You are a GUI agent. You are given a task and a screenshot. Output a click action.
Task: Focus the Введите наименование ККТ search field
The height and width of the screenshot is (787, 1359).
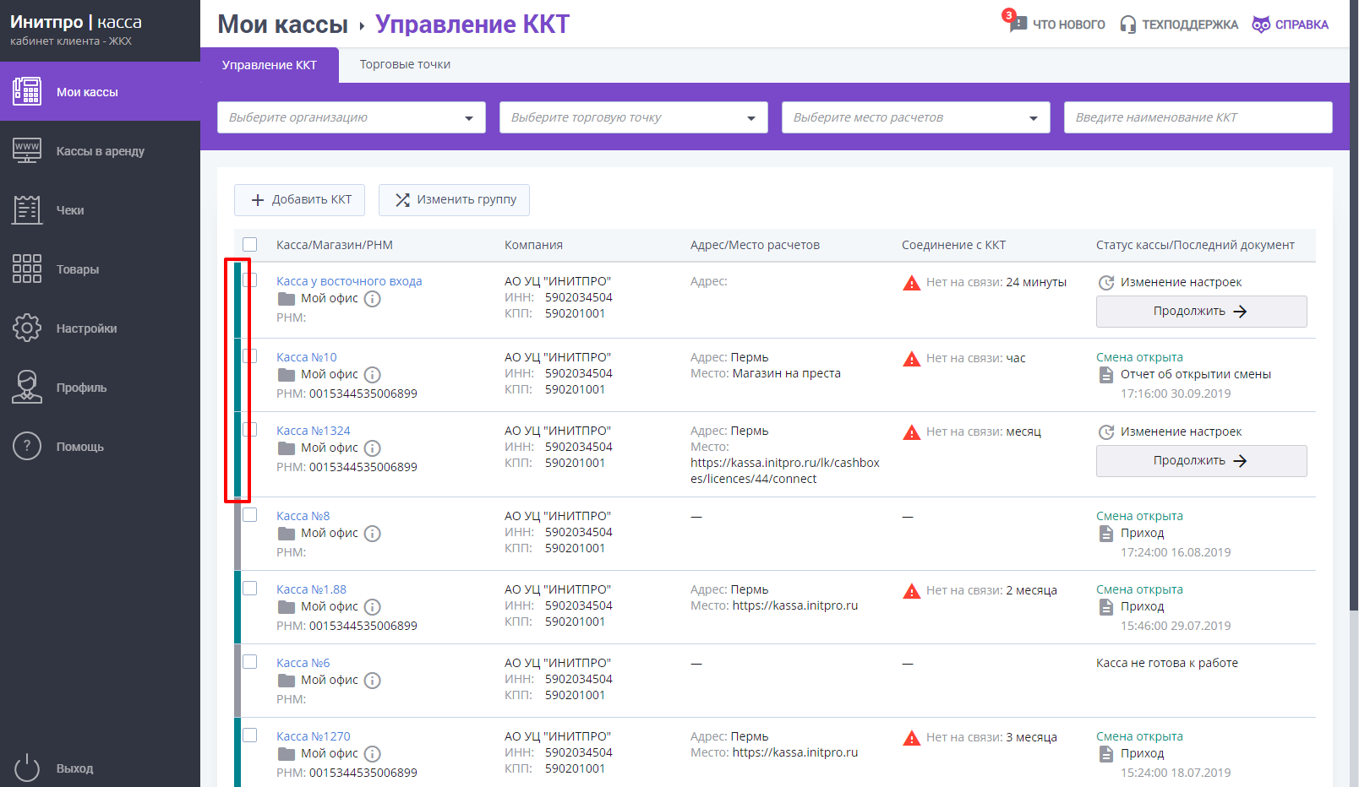pyautogui.click(x=1198, y=117)
